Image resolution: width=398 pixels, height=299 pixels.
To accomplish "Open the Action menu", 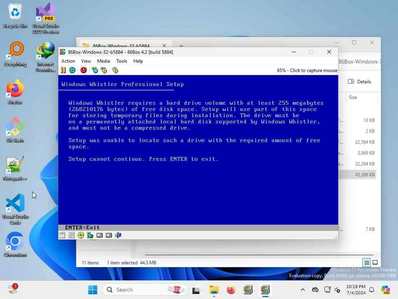I will point(68,61).
